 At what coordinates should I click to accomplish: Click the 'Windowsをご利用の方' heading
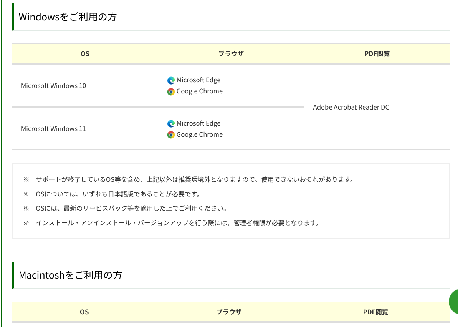coord(68,17)
